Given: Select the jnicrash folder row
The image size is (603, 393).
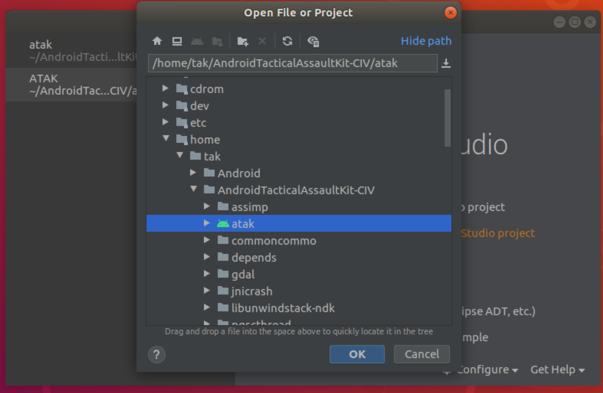Looking at the screenshot, I should [x=299, y=291].
